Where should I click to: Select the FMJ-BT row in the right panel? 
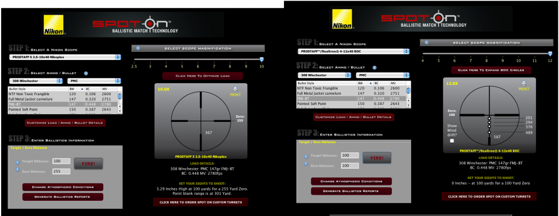(x=352, y=99)
